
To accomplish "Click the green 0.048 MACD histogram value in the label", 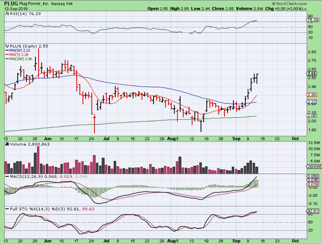I will pos(81,177).
